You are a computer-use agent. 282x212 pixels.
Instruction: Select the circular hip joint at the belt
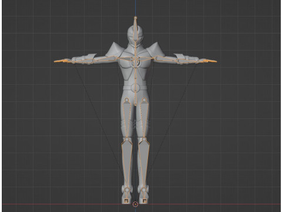click(135, 87)
